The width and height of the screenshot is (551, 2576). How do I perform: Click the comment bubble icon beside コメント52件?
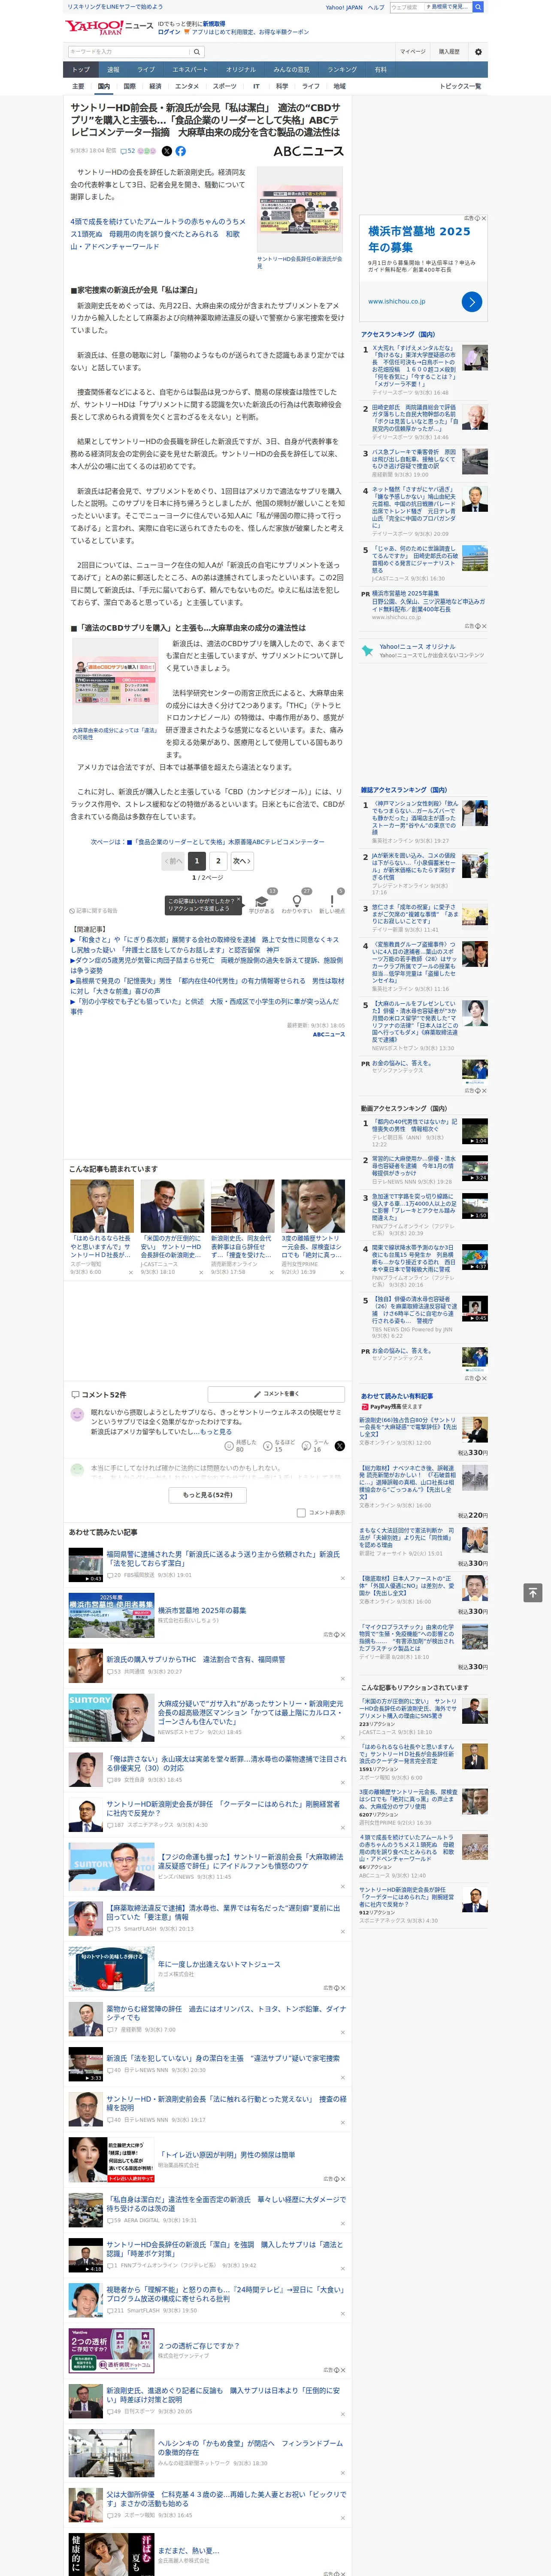(x=75, y=1394)
